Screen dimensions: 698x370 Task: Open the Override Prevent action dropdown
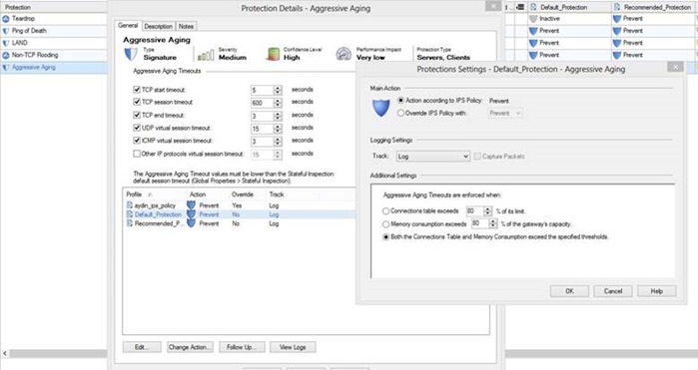coord(505,114)
